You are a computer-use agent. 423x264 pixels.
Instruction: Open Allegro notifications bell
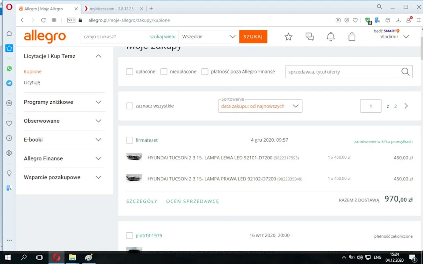[x=331, y=37]
